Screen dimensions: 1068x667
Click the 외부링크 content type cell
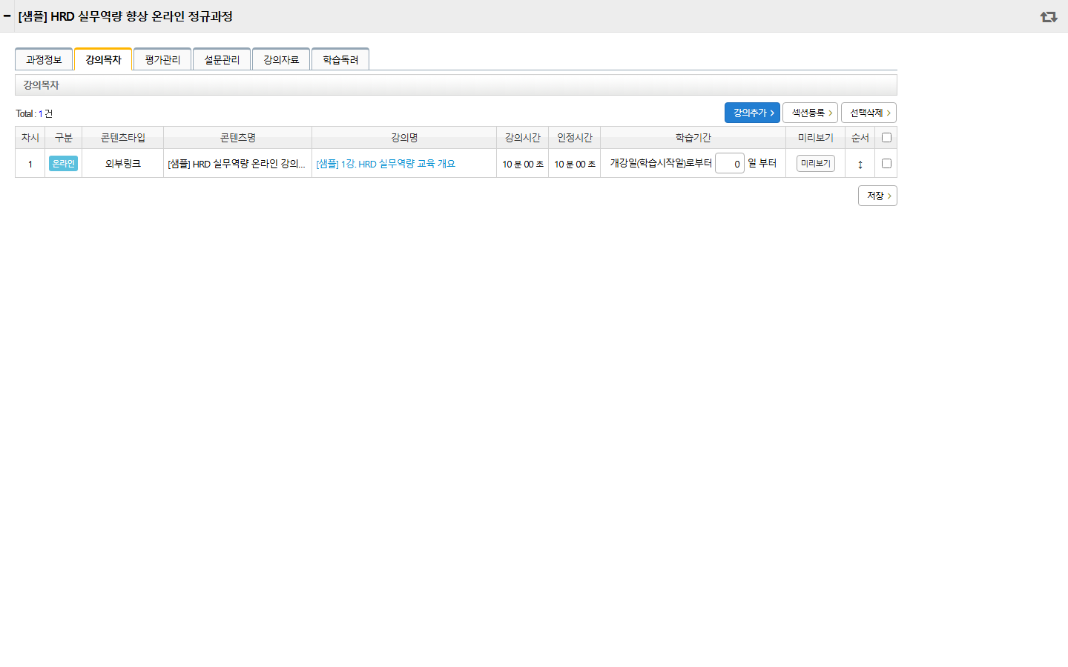(x=123, y=164)
